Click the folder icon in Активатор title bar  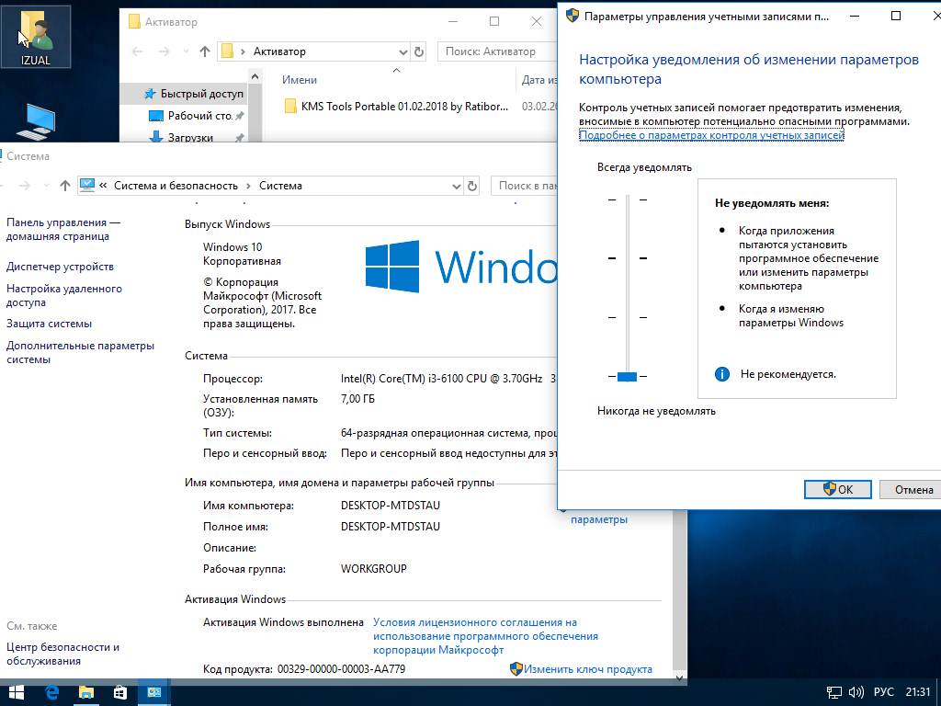(135, 22)
